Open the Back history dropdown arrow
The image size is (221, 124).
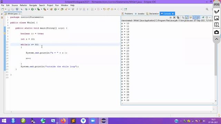(115, 9)
